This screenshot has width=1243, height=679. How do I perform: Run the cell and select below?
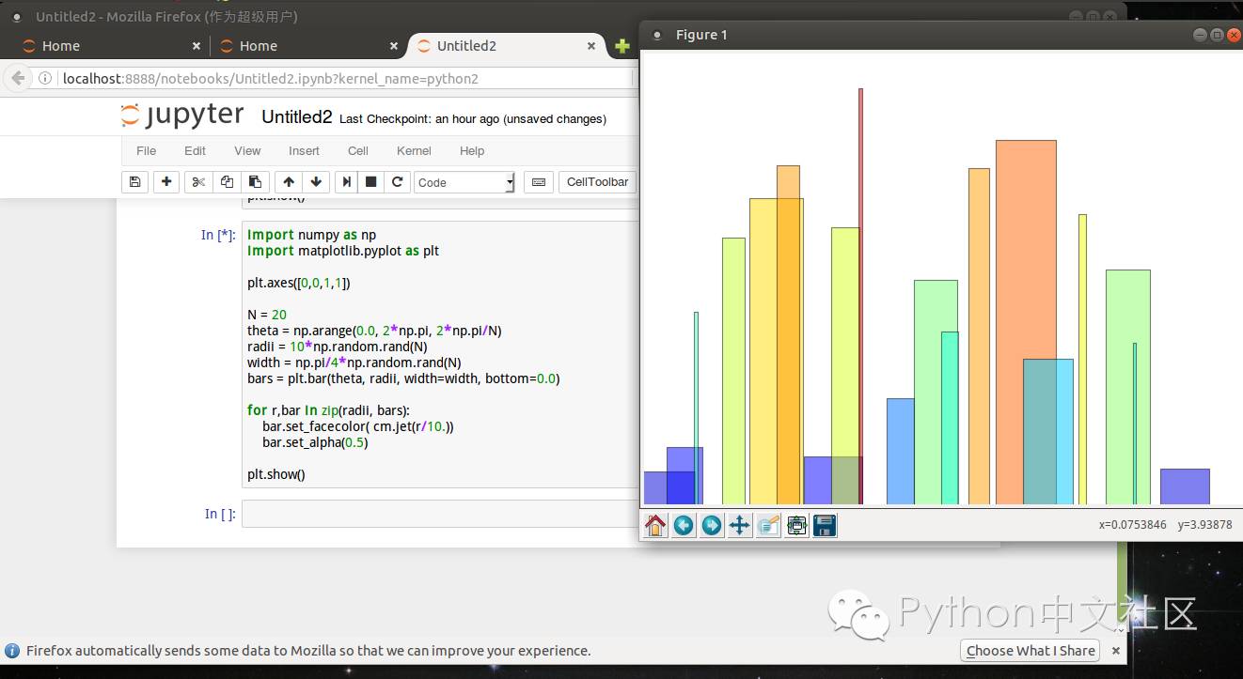click(347, 182)
